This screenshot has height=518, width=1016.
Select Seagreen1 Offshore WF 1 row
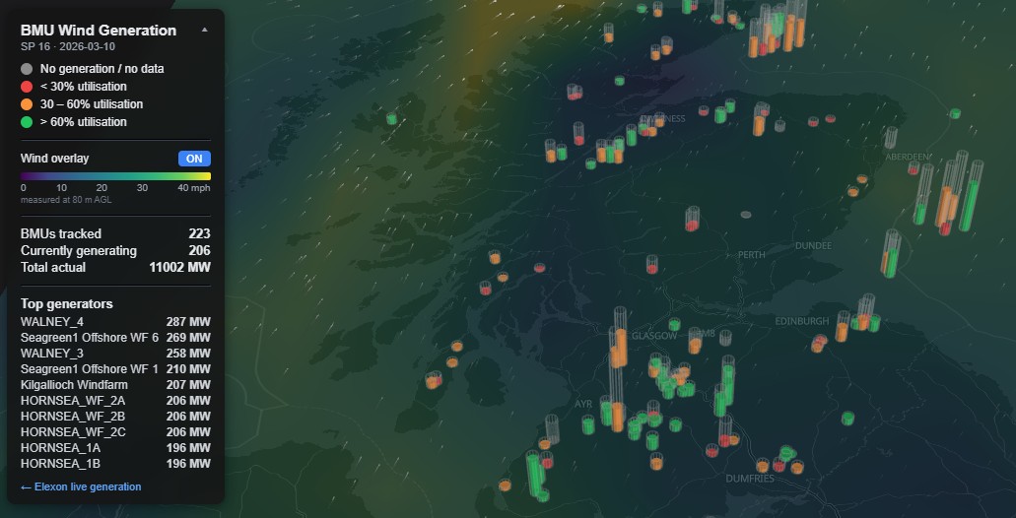[x=115, y=369]
